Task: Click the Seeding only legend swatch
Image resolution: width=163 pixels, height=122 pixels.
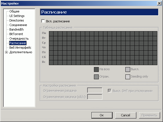Action: [x=128, y=77]
